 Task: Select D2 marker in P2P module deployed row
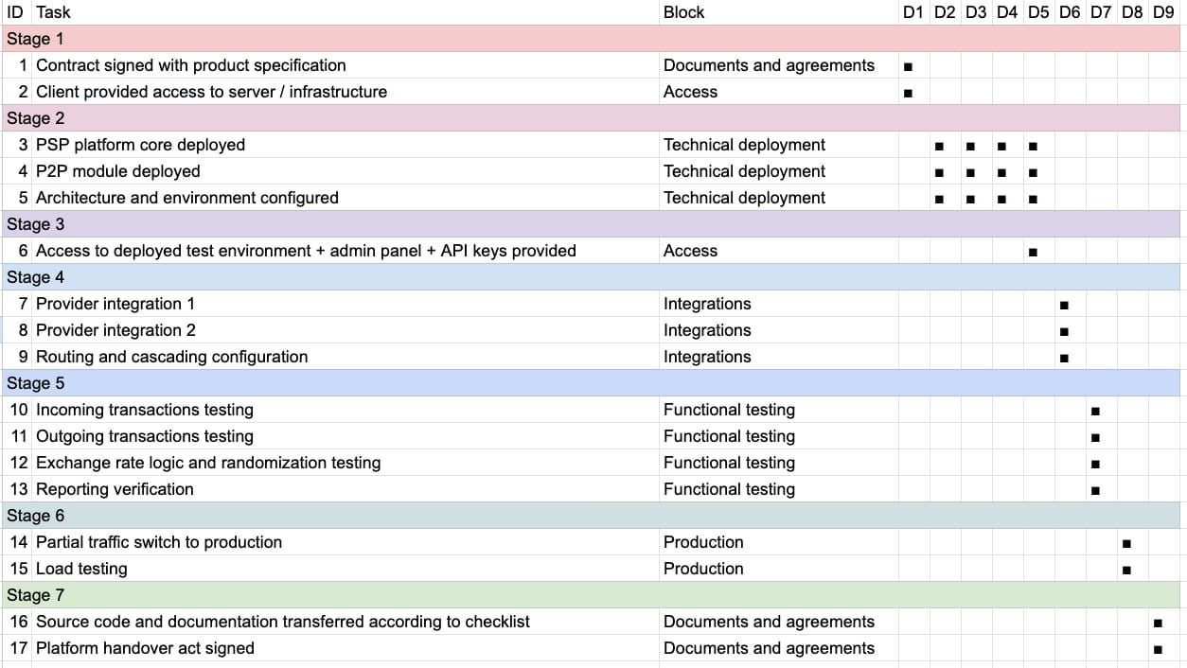click(x=939, y=172)
